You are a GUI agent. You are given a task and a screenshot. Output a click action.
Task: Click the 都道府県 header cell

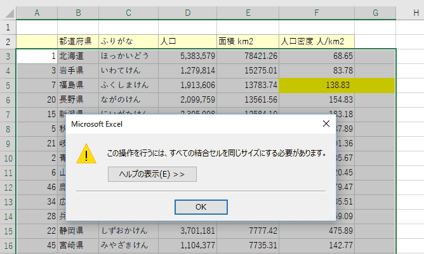pos(78,42)
